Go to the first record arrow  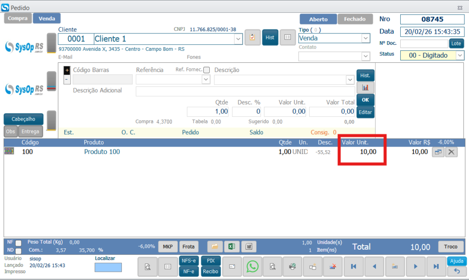353,266
